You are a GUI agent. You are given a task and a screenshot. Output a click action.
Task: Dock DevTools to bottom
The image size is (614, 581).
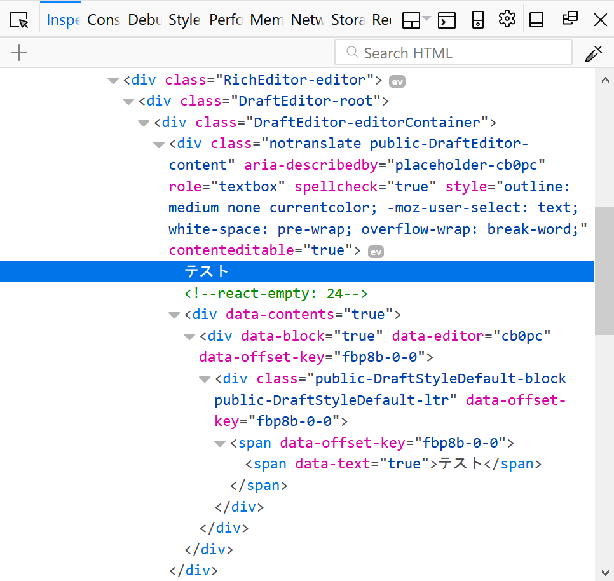coord(536,20)
